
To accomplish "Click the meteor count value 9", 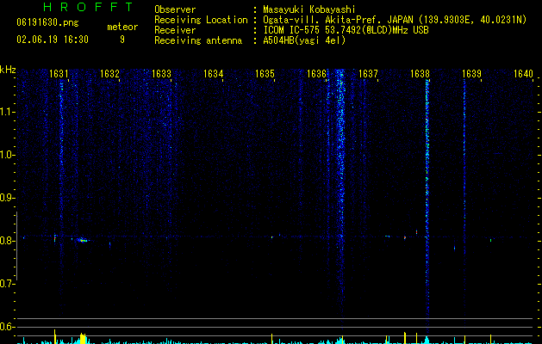I will click(x=122, y=40).
